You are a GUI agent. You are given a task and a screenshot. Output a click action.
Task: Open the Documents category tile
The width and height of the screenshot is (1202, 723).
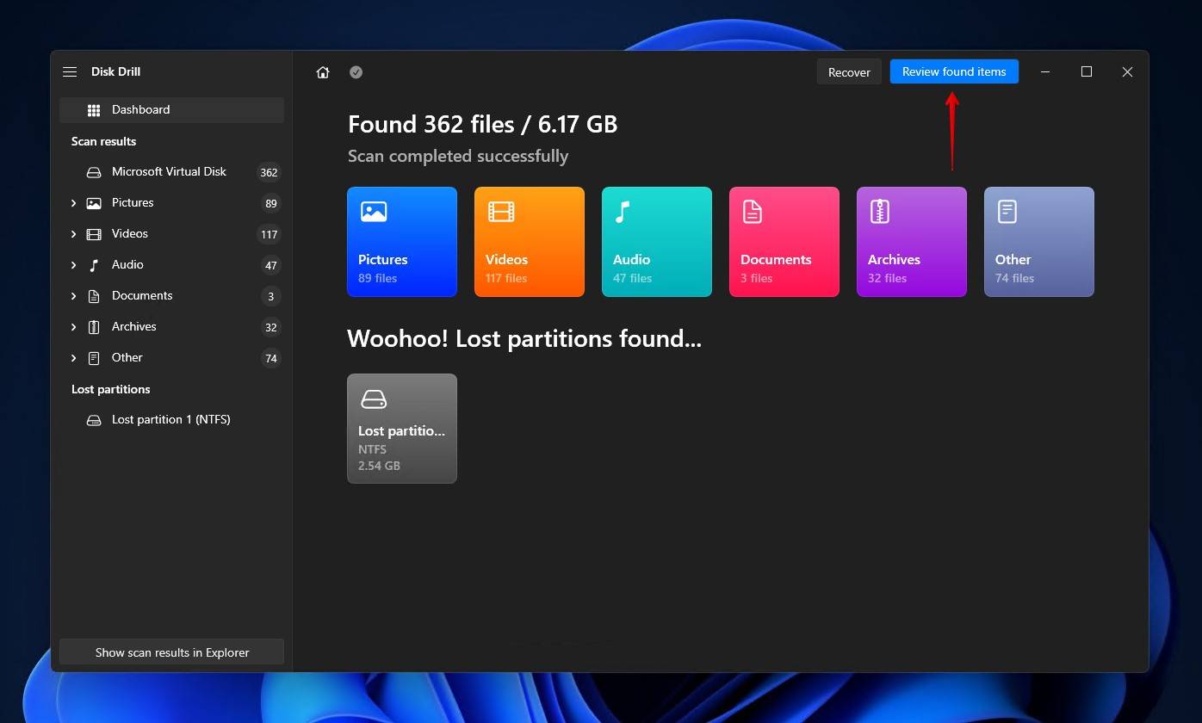click(x=784, y=242)
